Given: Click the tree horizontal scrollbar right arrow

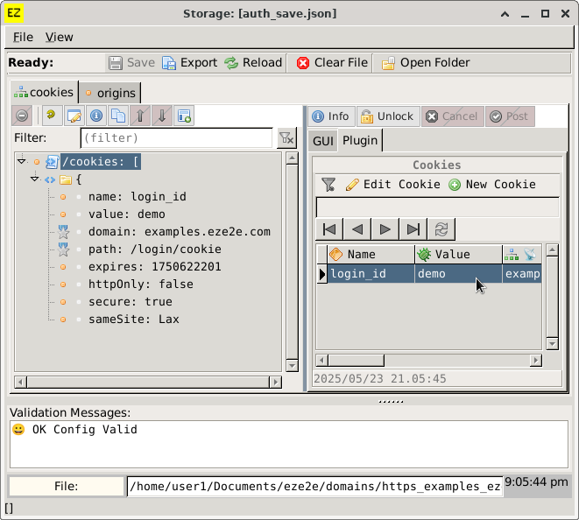Looking at the screenshot, I should (x=275, y=382).
